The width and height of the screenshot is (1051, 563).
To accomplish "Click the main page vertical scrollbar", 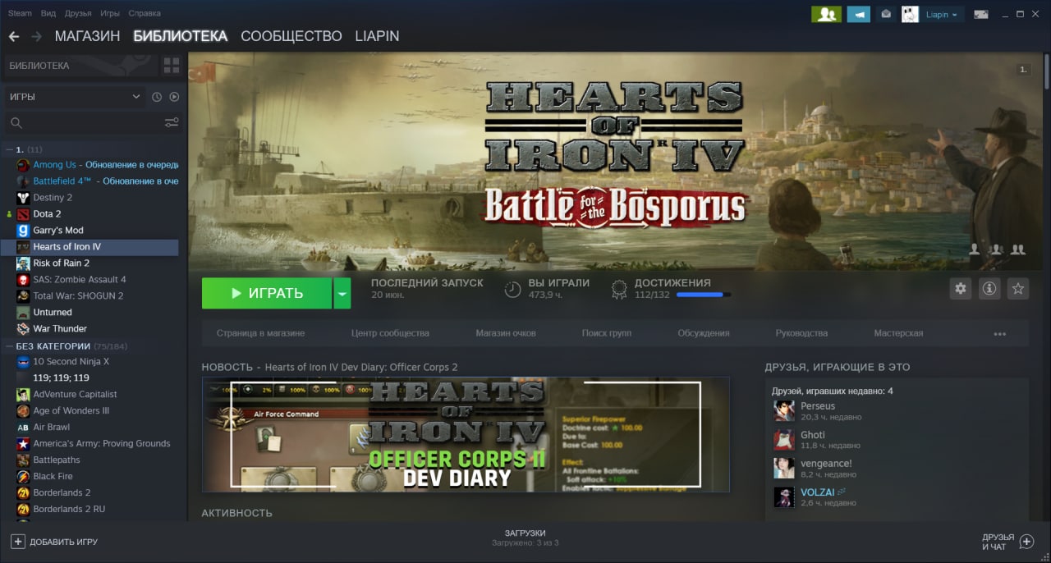I will tap(1047, 72).
